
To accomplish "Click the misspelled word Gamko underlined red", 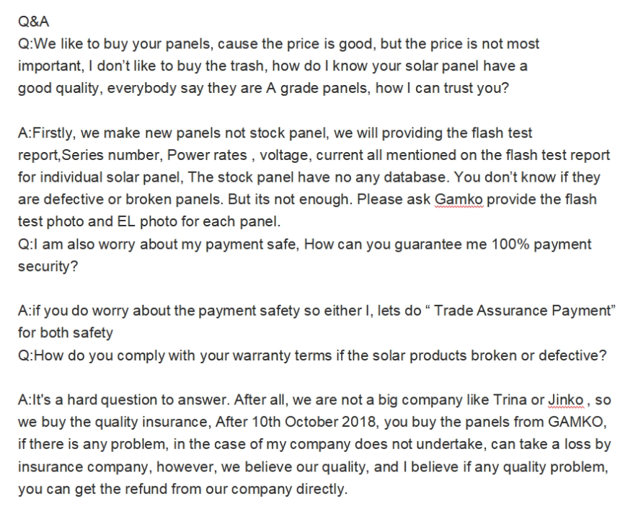I will pos(459,200).
